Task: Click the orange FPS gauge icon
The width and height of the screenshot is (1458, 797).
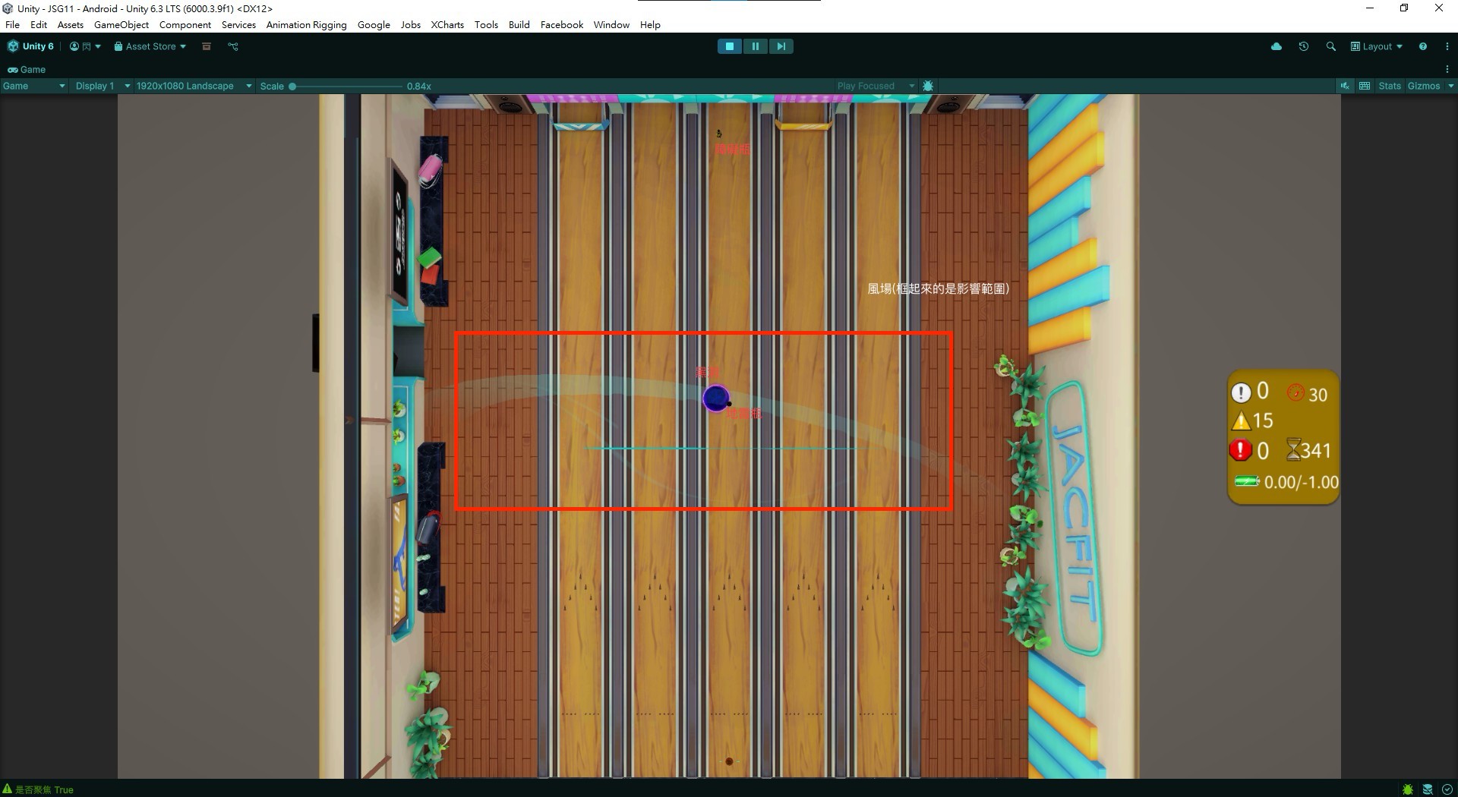Action: pos(1295,392)
